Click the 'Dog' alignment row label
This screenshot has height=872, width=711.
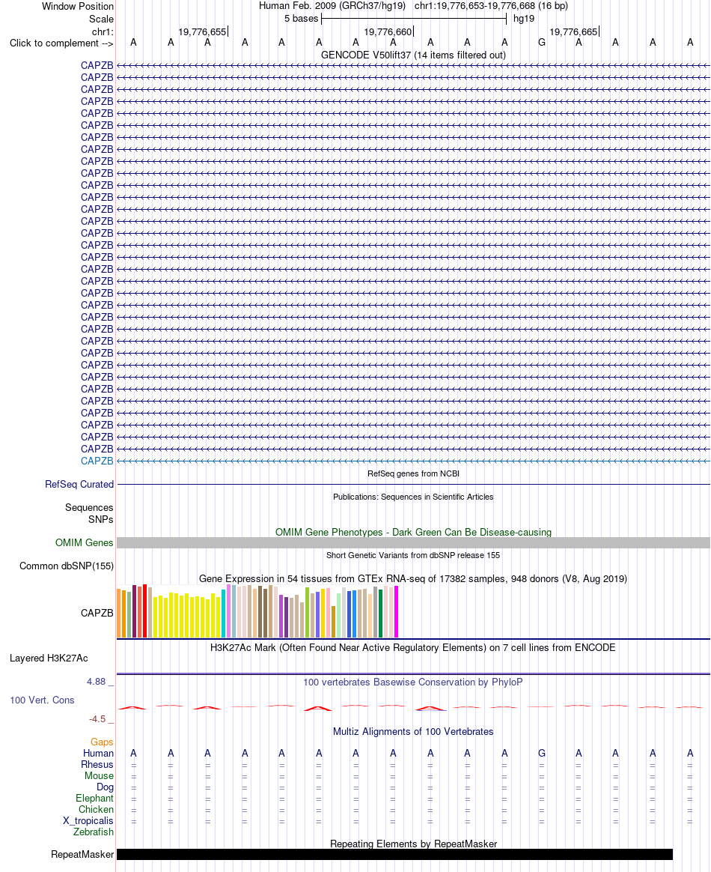point(105,787)
